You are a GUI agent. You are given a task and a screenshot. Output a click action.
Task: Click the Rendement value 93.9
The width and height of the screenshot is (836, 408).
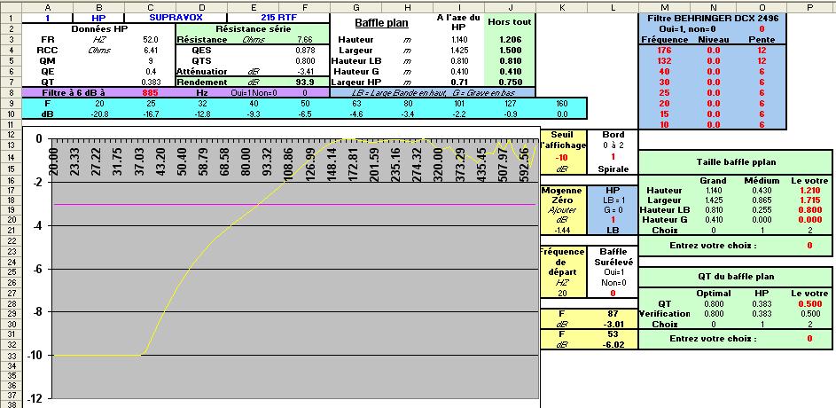click(x=303, y=82)
